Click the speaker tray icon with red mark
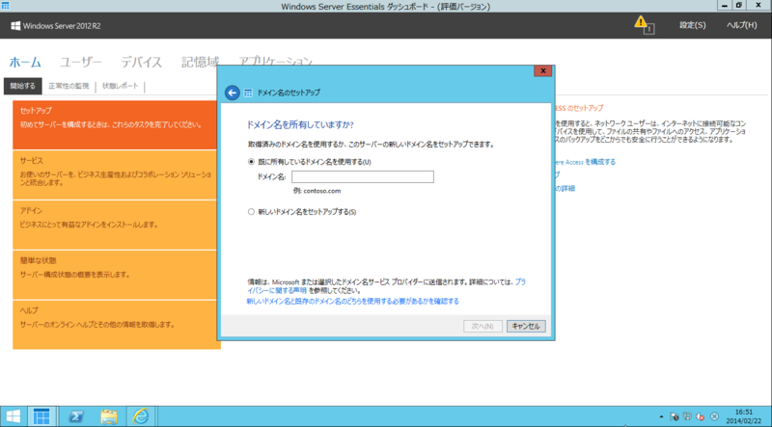The image size is (772, 427). pyautogui.click(x=701, y=416)
